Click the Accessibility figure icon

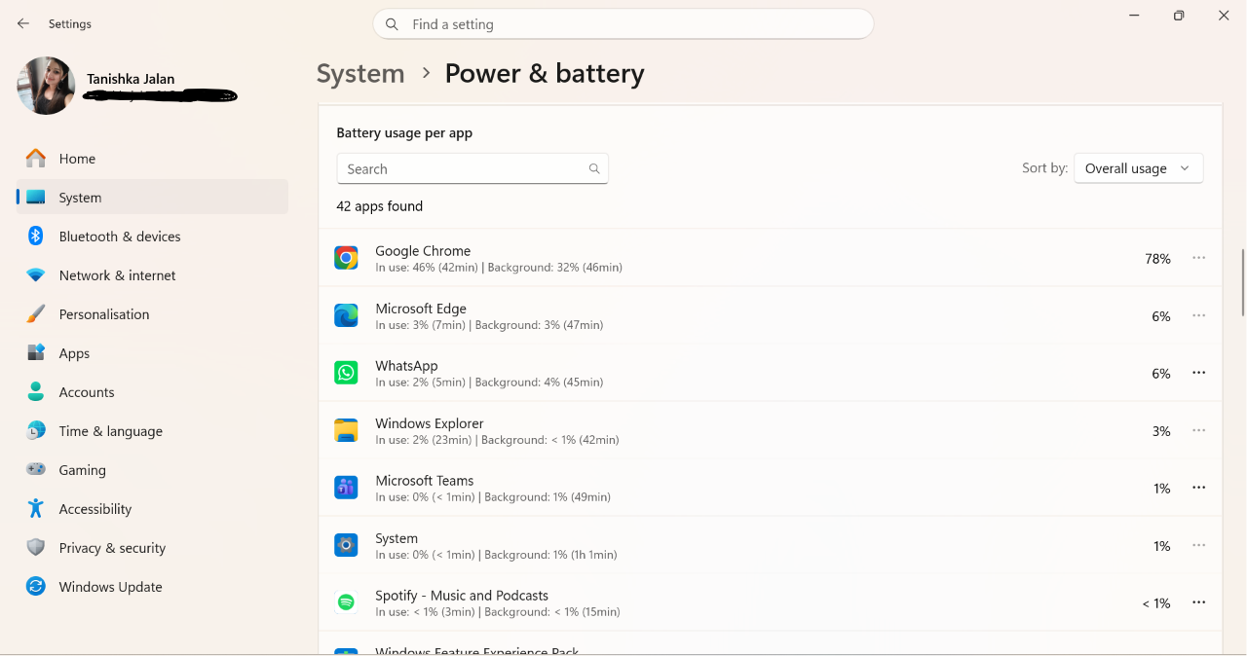[36, 508]
